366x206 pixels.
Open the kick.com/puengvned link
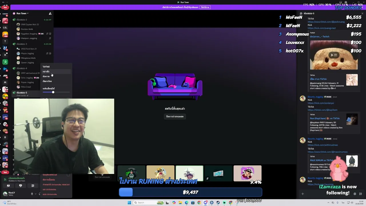322,28
